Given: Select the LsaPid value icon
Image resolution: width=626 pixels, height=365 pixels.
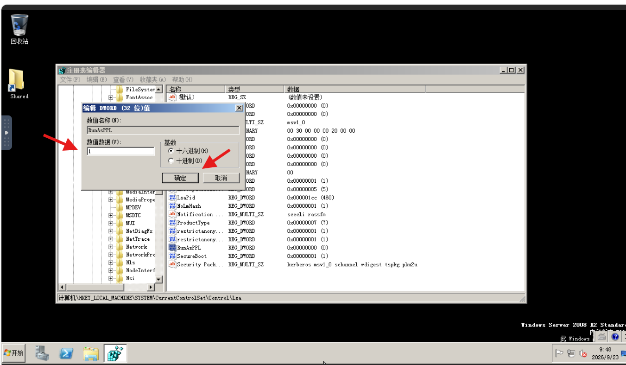Looking at the screenshot, I should (172, 198).
